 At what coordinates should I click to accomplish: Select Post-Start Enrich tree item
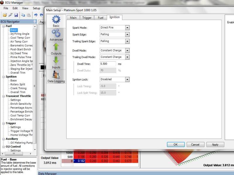coord(20,49)
